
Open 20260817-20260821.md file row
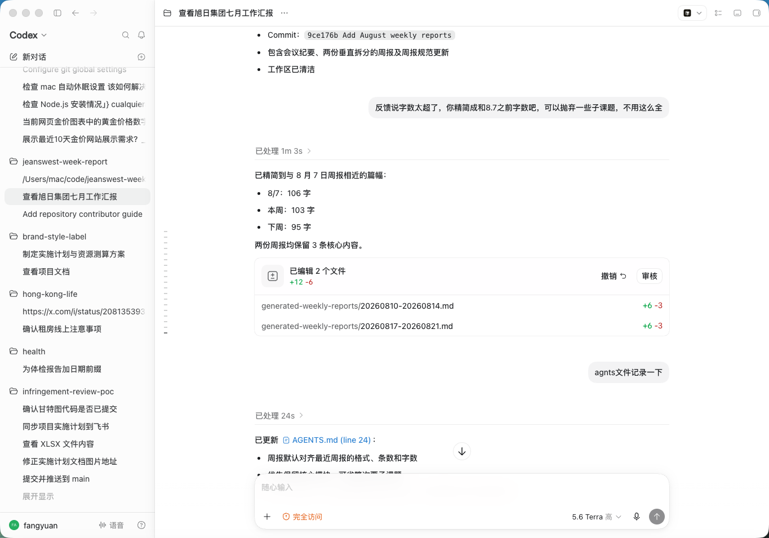pos(462,326)
